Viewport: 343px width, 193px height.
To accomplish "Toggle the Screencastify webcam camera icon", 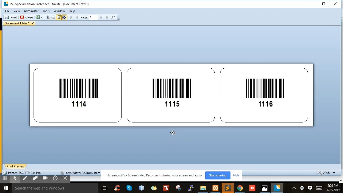I will point(45,178).
